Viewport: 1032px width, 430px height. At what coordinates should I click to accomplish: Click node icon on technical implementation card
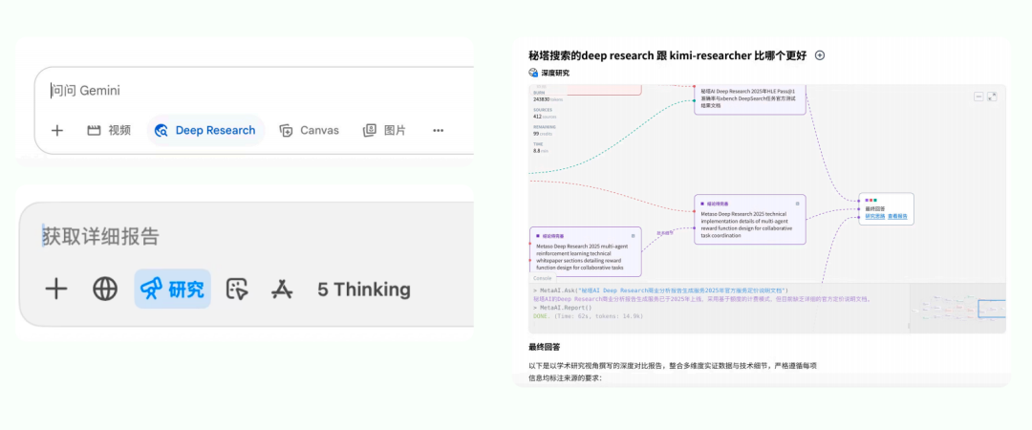point(797,204)
